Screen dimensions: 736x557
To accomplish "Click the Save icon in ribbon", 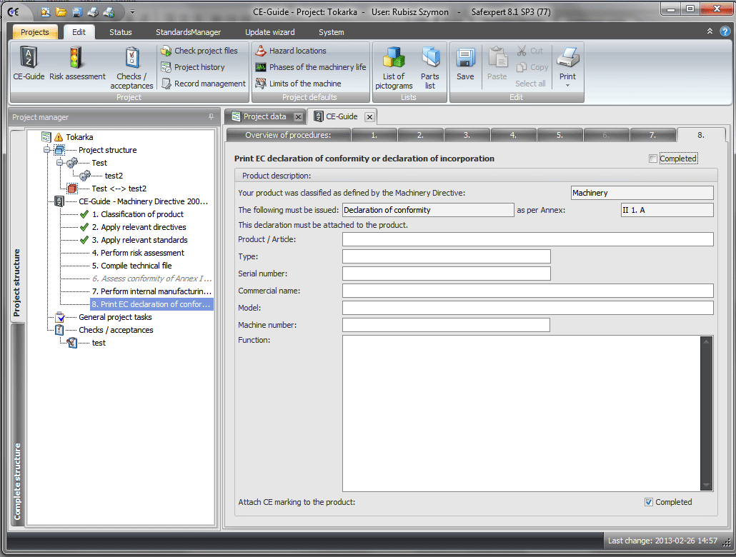I will [465, 59].
